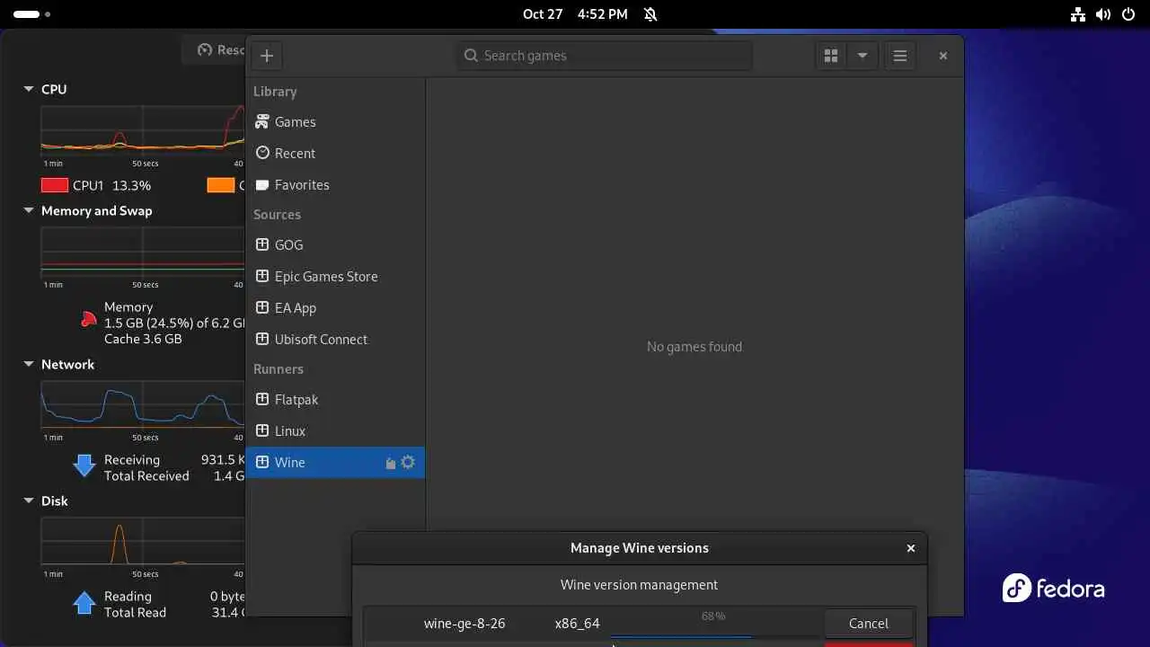Switch to grid view icon

click(x=831, y=56)
